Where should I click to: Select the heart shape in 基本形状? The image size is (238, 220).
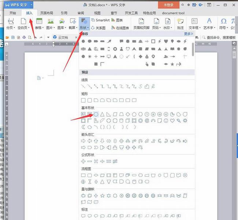pyautogui.click(x=172, y=121)
